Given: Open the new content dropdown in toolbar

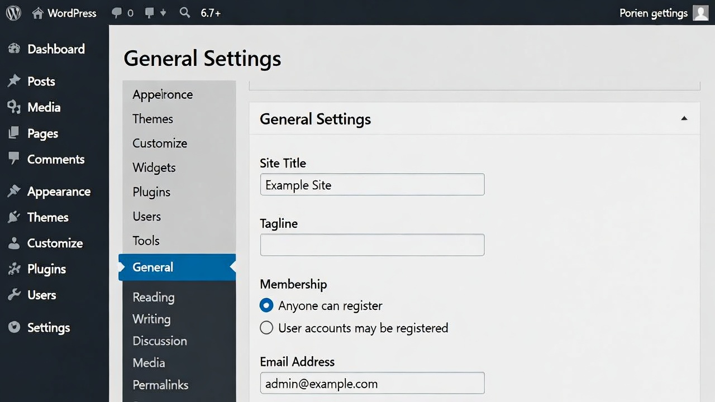Looking at the screenshot, I should 154,13.
